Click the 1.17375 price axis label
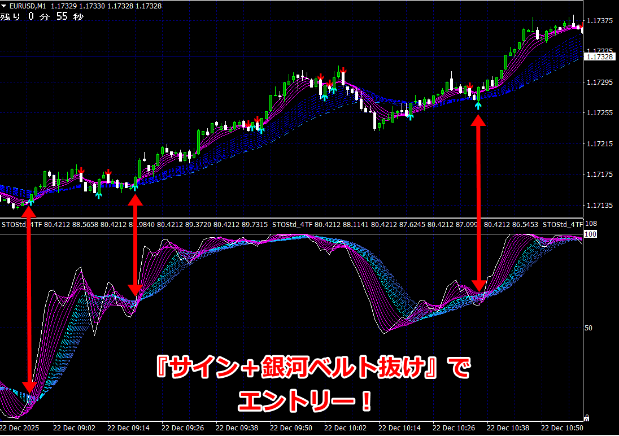 tap(600, 21)
